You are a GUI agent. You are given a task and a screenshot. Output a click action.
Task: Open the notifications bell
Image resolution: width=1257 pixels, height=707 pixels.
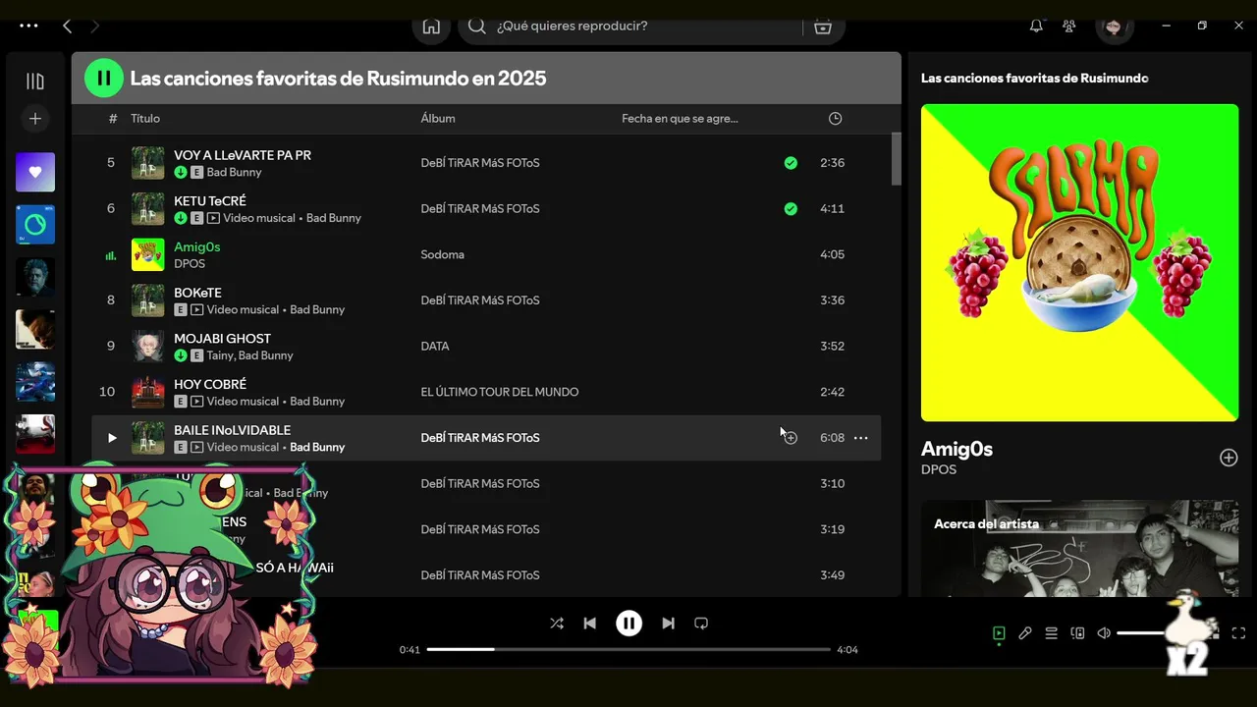1036,27
